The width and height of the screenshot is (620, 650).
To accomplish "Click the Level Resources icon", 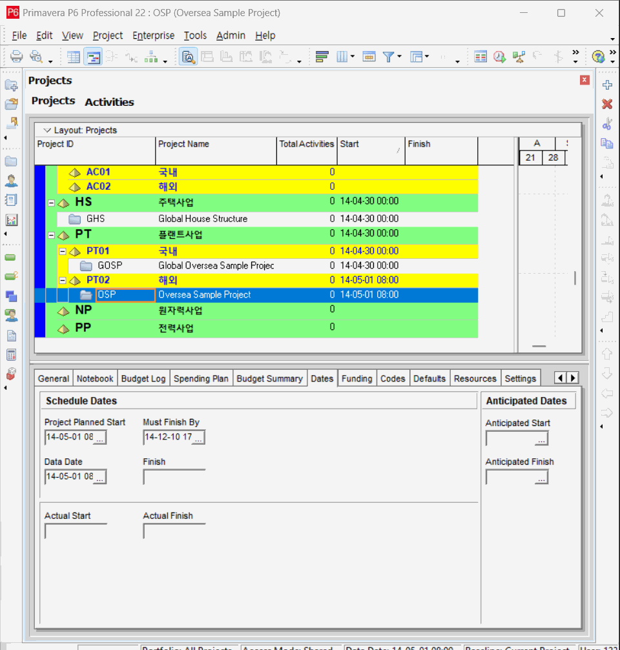I will coord(519,57).
